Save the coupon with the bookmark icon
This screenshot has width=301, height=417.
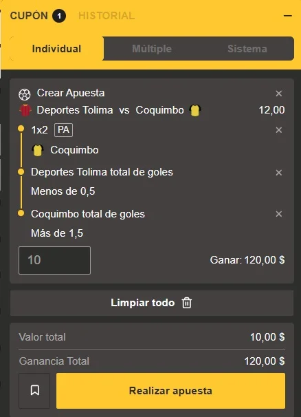coord(34,390)
